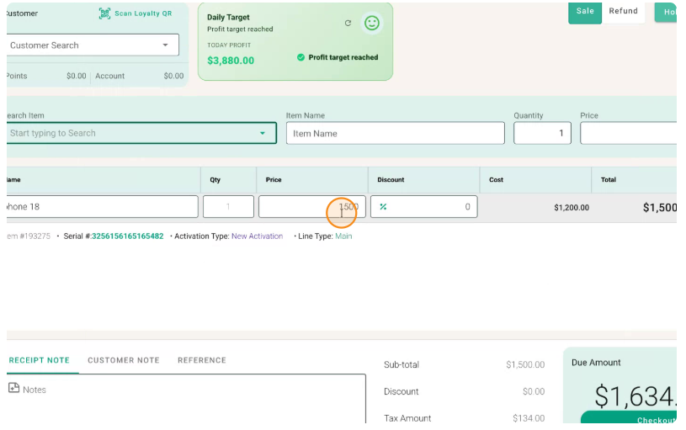The image size is (686, 430).
Task: Click the Notes add icon
Action: click(x=14, y=388)
